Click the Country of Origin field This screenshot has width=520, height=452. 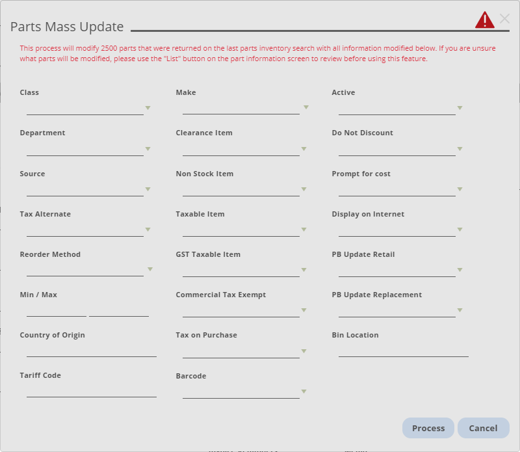(91, 351)
